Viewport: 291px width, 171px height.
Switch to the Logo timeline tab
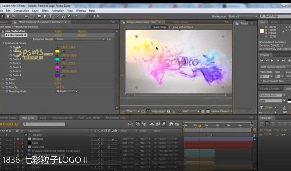[x=43, y=118]
